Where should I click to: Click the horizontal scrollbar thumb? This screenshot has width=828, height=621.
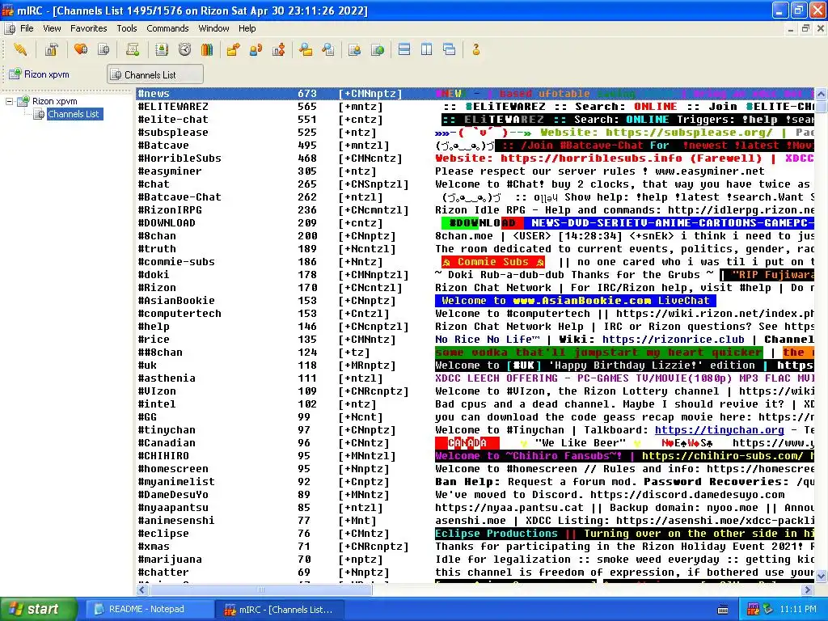click(260, 589)
